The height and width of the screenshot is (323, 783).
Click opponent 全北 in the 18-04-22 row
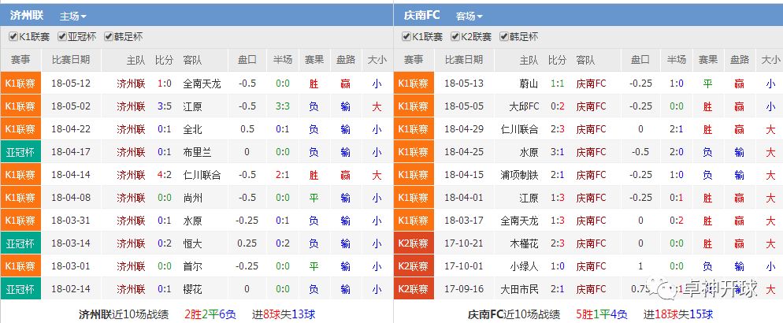tap(193, 129)
